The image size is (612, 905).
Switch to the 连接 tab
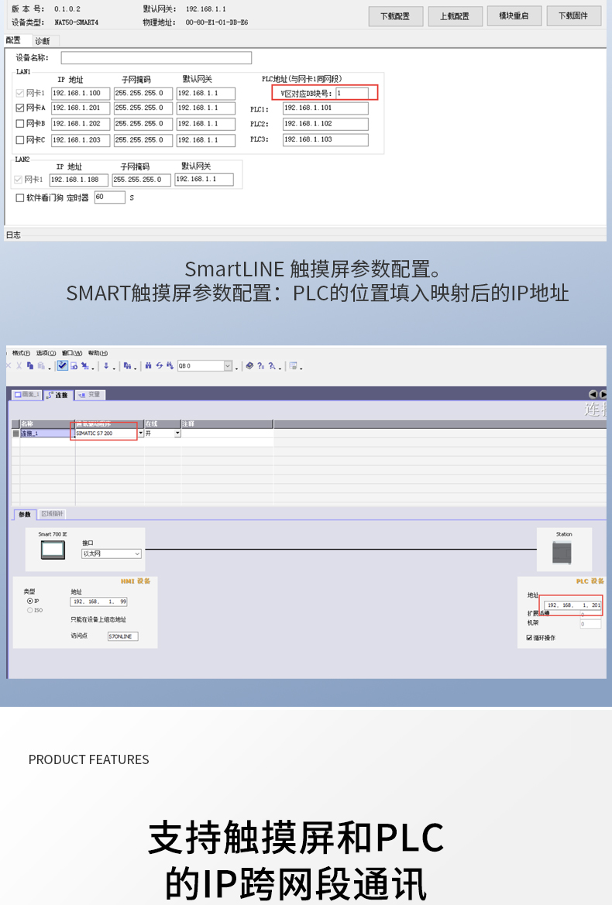coord(58,395)
